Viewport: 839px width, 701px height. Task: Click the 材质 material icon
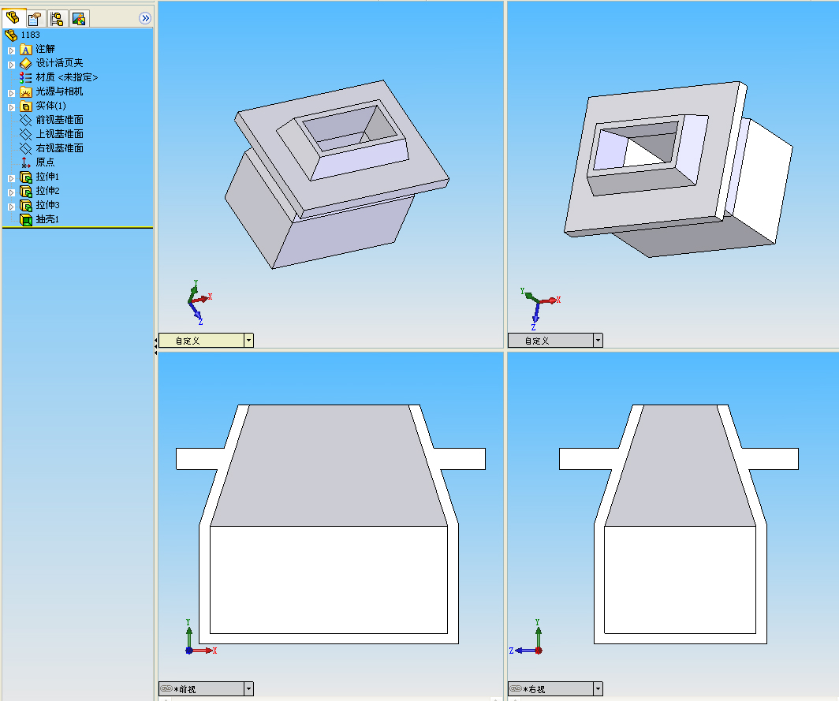tap(26, 77)
